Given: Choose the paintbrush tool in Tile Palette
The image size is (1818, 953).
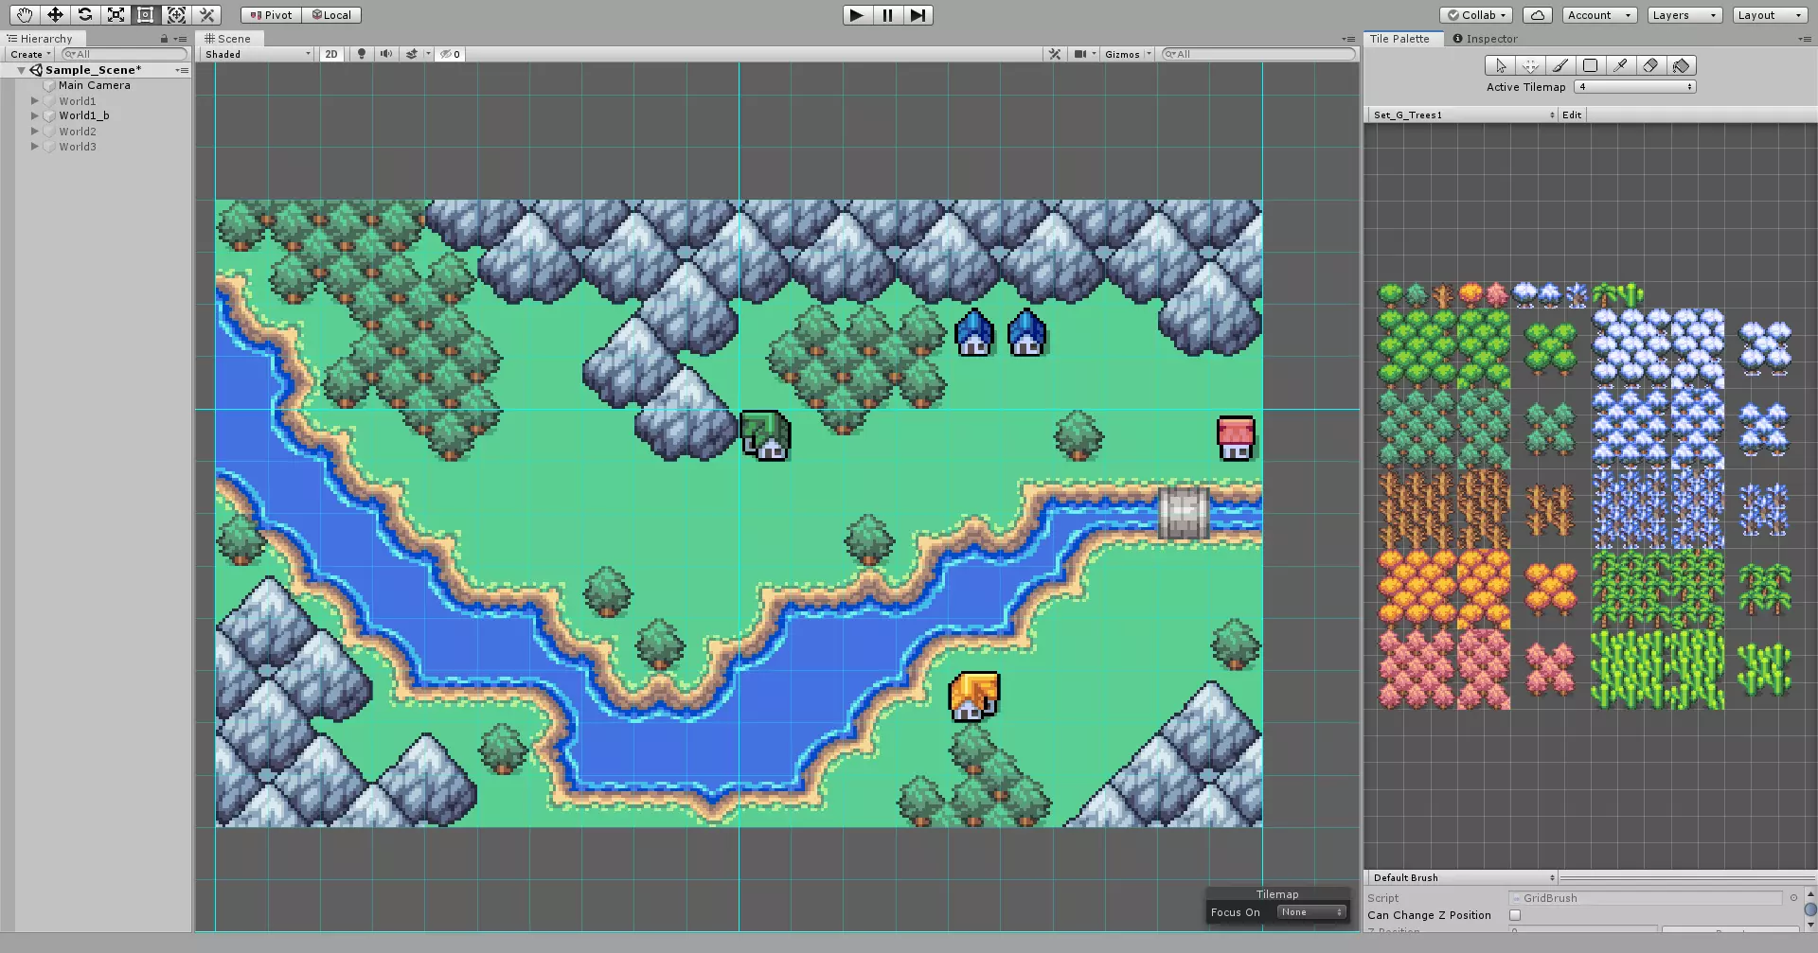Looking at the screenshot, I should point(1560,65).
